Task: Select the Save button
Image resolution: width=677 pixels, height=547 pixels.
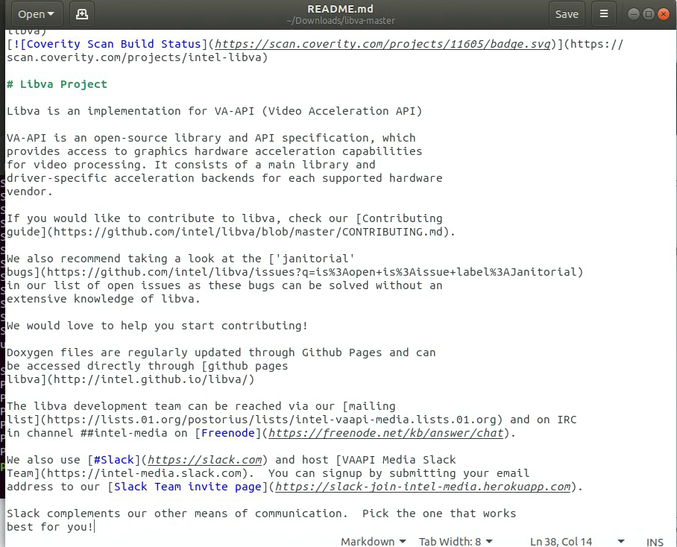Action: [x=567, y=13]
